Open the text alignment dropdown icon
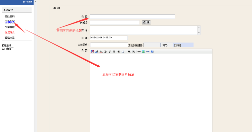Viewport: 252px width, 132px height. [x=129, y=52]
